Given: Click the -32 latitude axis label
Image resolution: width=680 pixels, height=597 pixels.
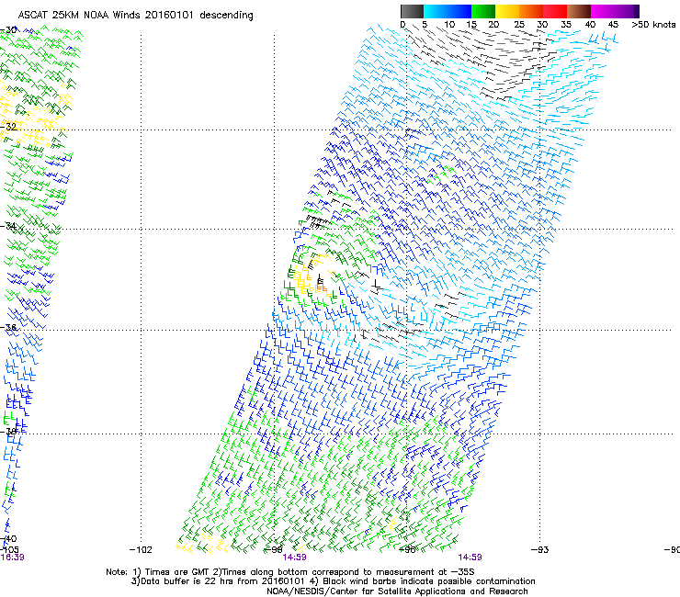Looking at the screenshot, I should (x=8, y=127).
